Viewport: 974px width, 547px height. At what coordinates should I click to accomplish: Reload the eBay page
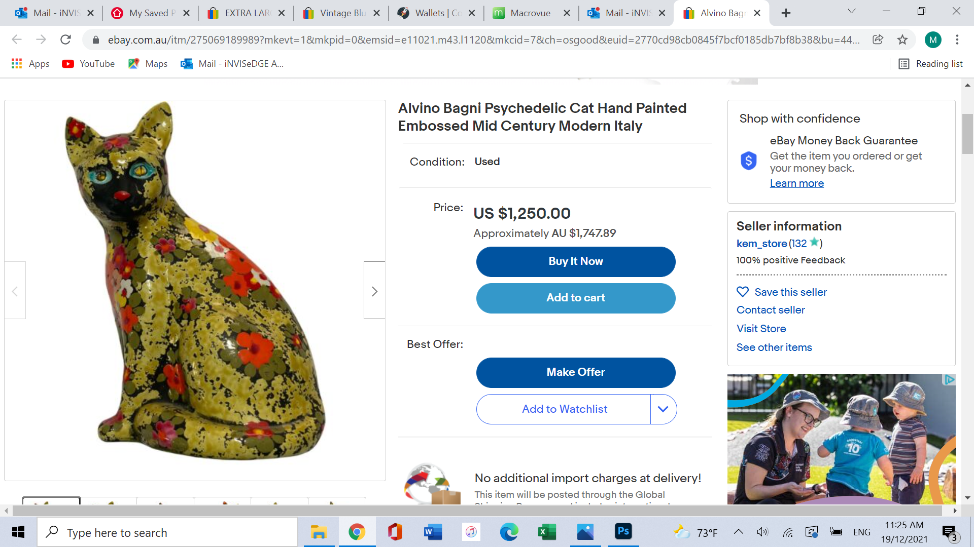pyautogui.click(x=65, y=40)
